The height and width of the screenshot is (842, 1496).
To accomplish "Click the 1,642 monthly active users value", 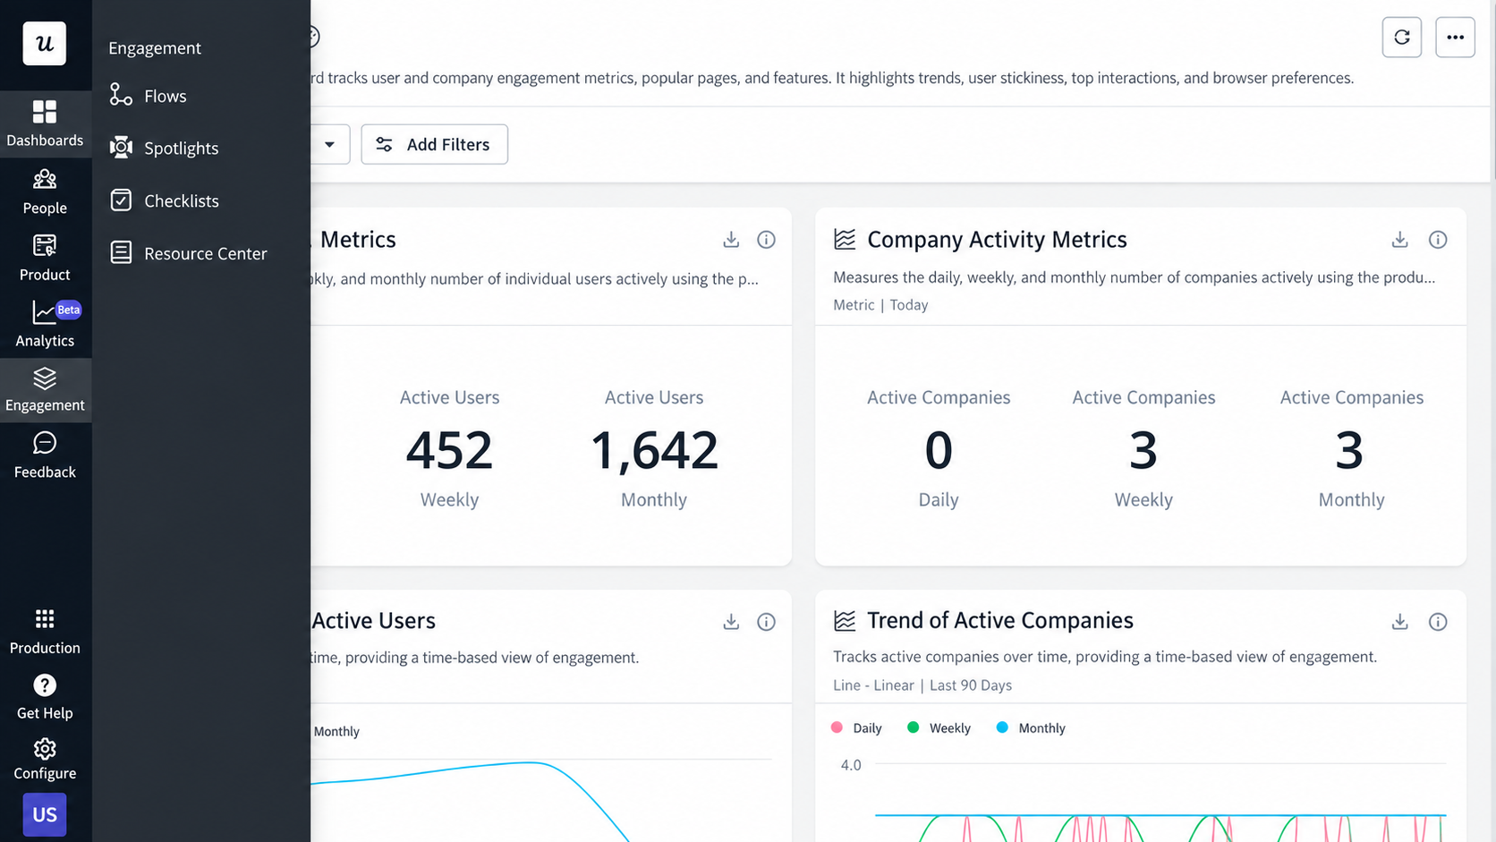I will point(654,450).
